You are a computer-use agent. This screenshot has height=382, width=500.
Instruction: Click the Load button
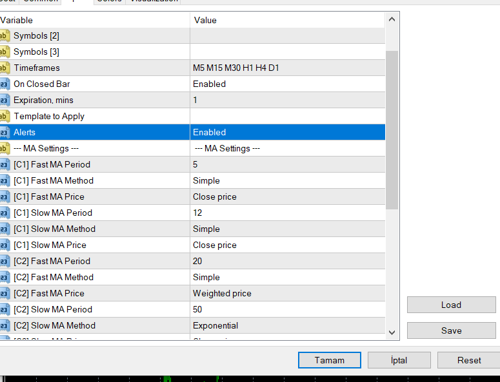coord(451,305)
